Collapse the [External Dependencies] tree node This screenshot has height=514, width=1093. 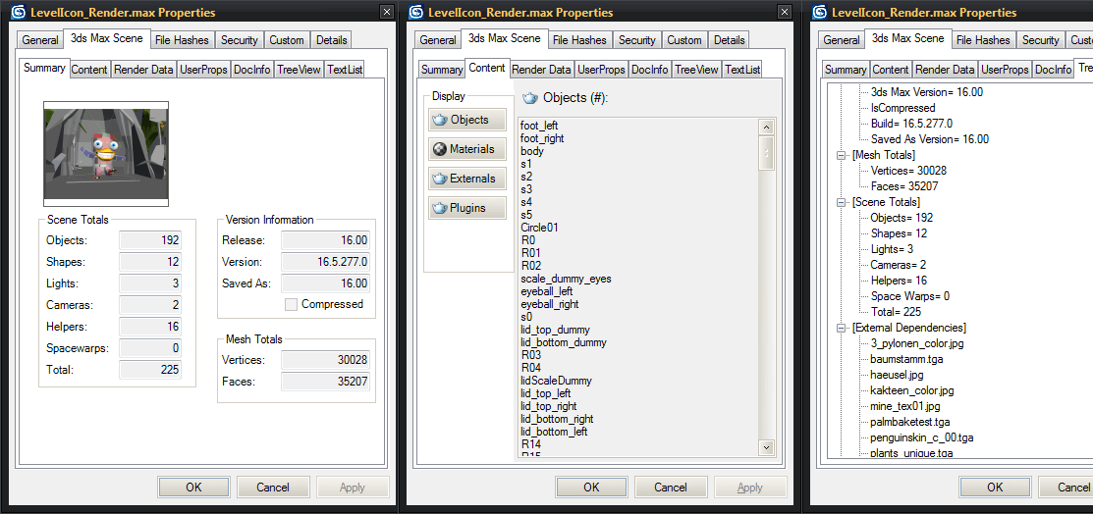point(842,328)
